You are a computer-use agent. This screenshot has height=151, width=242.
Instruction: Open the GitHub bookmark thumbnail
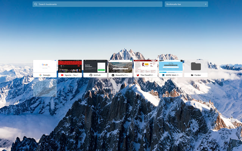(x=95, y=66)
